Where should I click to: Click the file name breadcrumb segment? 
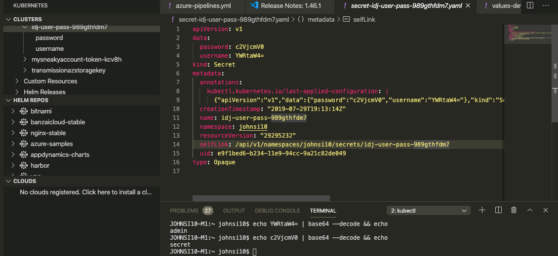[x=234, y=20]
